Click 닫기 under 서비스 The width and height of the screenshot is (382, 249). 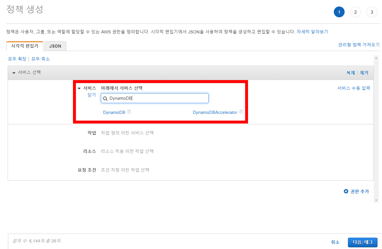coord(92,95)
